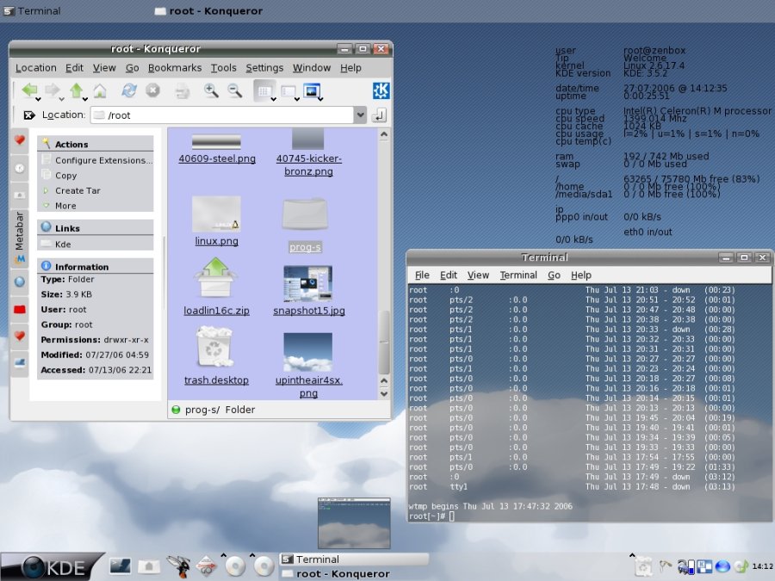Viewport: 775px width, 581px height.
Task: Open the Forward history dropdown arrow
Action: coord(61,99)
